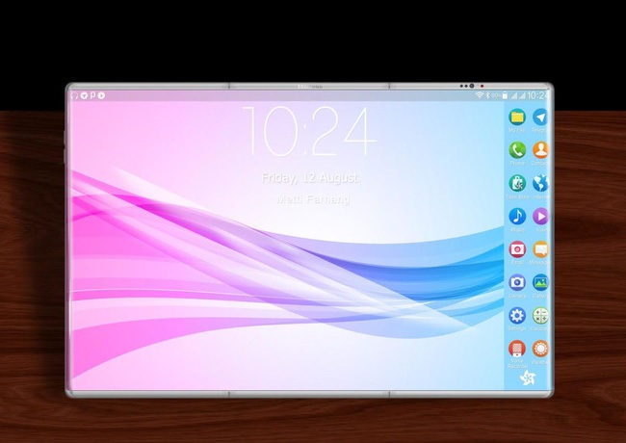Open the blue Music app
This screenshot has height=443, width=626.
517,216
